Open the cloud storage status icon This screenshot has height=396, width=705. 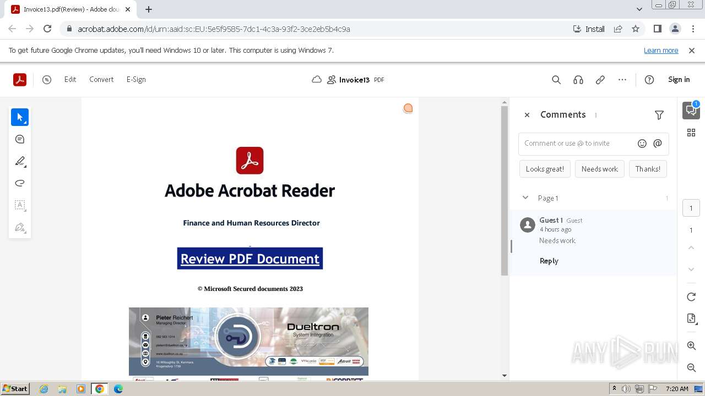pyautogui.click(x=317, y=80)
